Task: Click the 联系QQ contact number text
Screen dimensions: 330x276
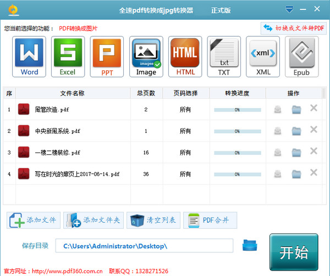Action: [139, 271]
